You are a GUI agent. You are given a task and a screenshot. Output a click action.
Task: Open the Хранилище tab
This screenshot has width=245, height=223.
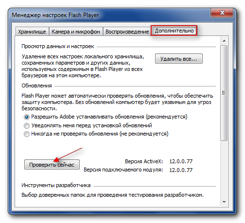point(32,32)
